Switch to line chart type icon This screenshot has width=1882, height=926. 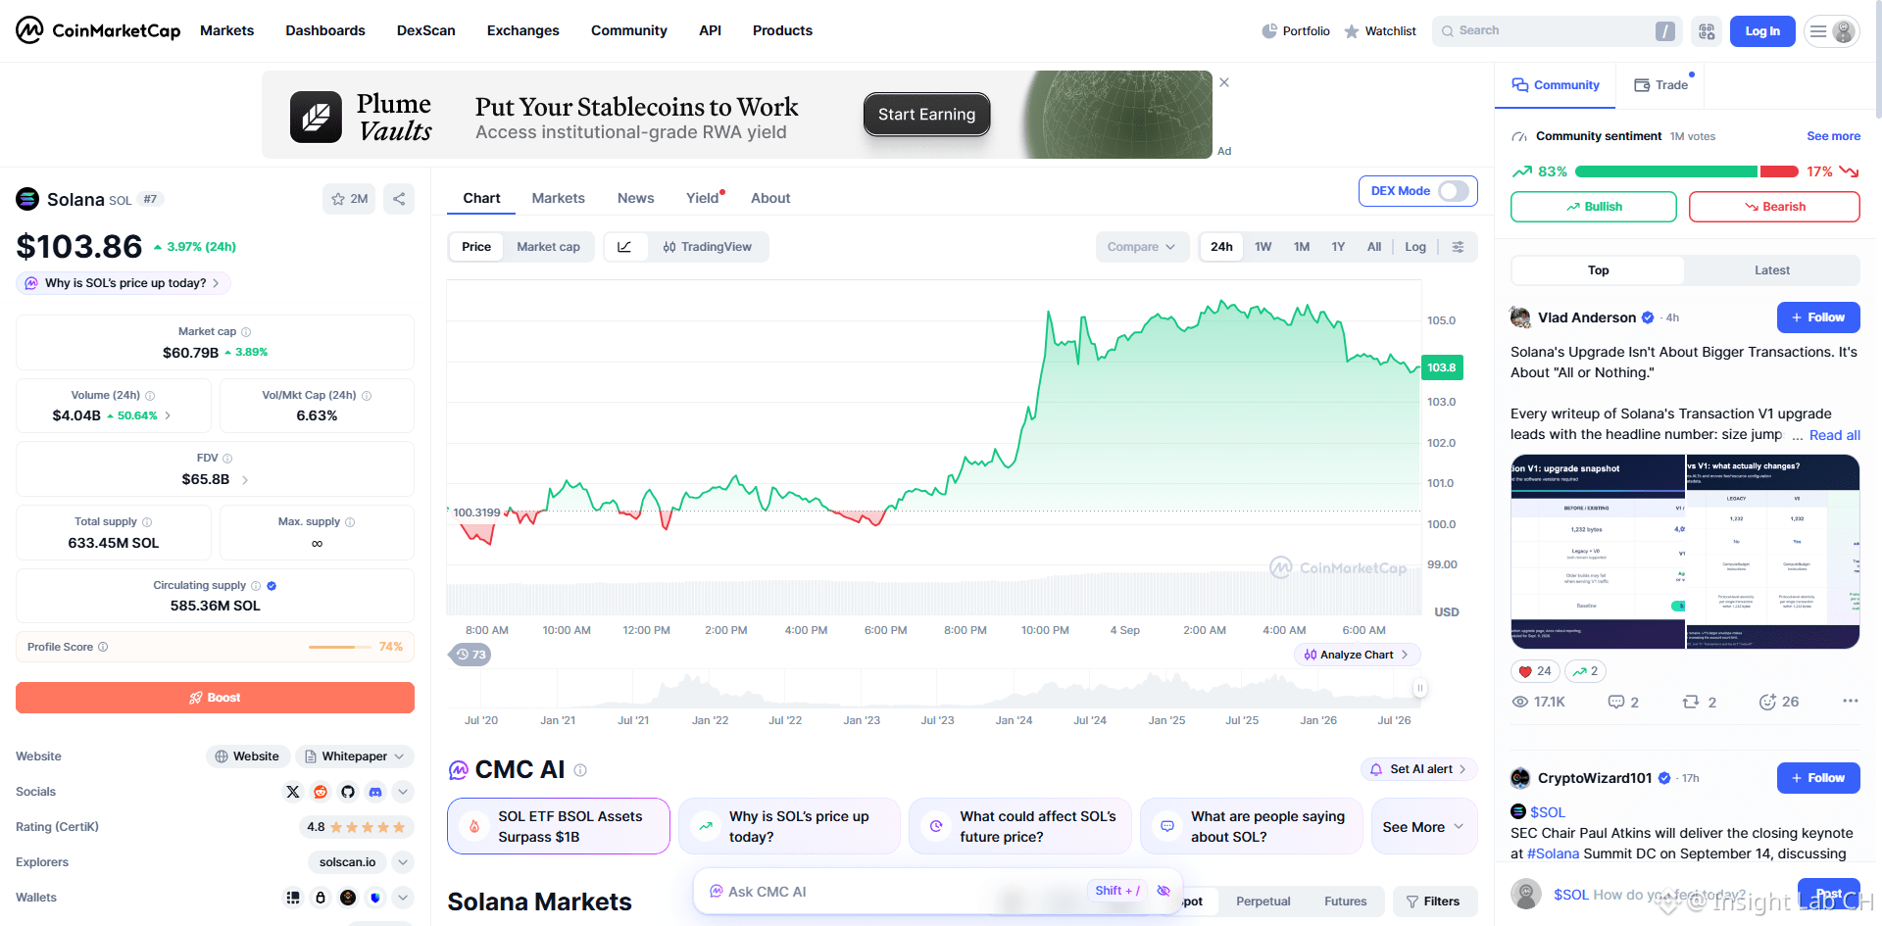tap(624, 247)
